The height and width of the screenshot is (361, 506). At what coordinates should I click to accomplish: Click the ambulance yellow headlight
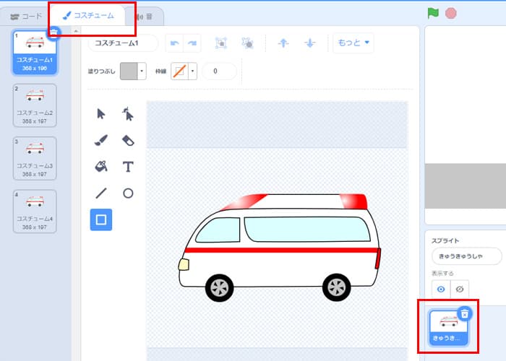point(184,265)
